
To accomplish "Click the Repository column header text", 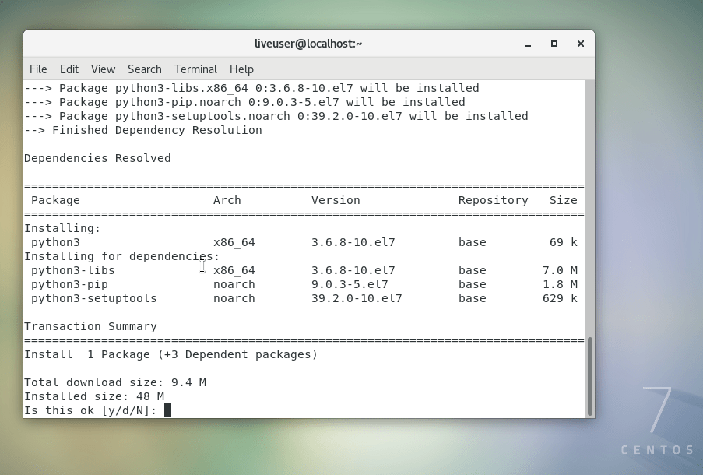I will tap(493, 200).
